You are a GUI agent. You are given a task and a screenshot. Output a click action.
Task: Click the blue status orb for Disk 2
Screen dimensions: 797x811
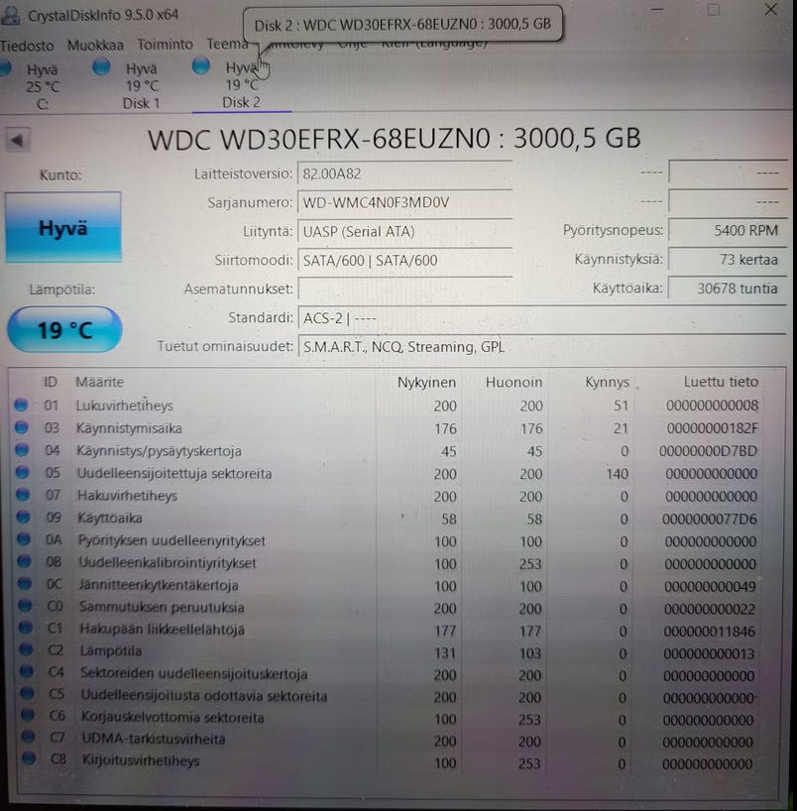click(200, 65)
